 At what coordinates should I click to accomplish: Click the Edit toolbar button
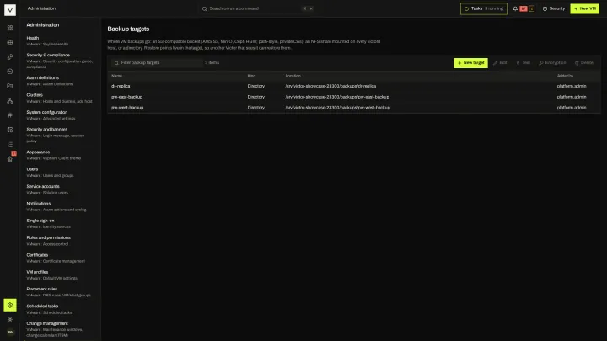[500, 62]
